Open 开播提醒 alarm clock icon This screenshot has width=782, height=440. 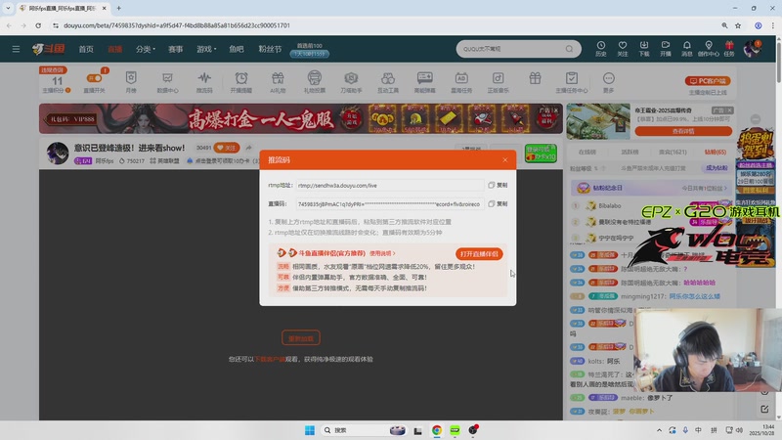240,82
